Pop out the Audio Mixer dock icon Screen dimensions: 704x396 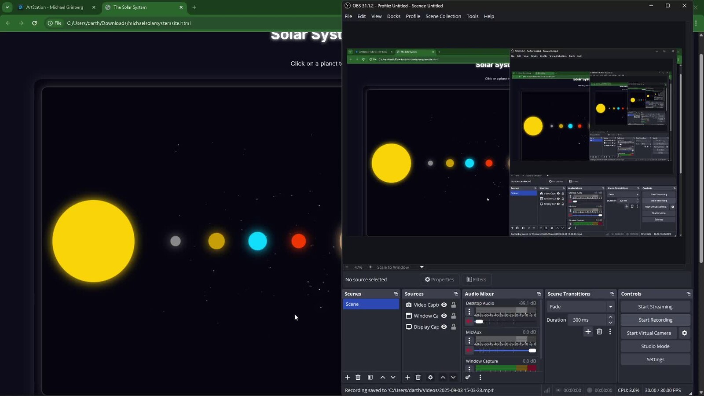click(x=539, y=294)
